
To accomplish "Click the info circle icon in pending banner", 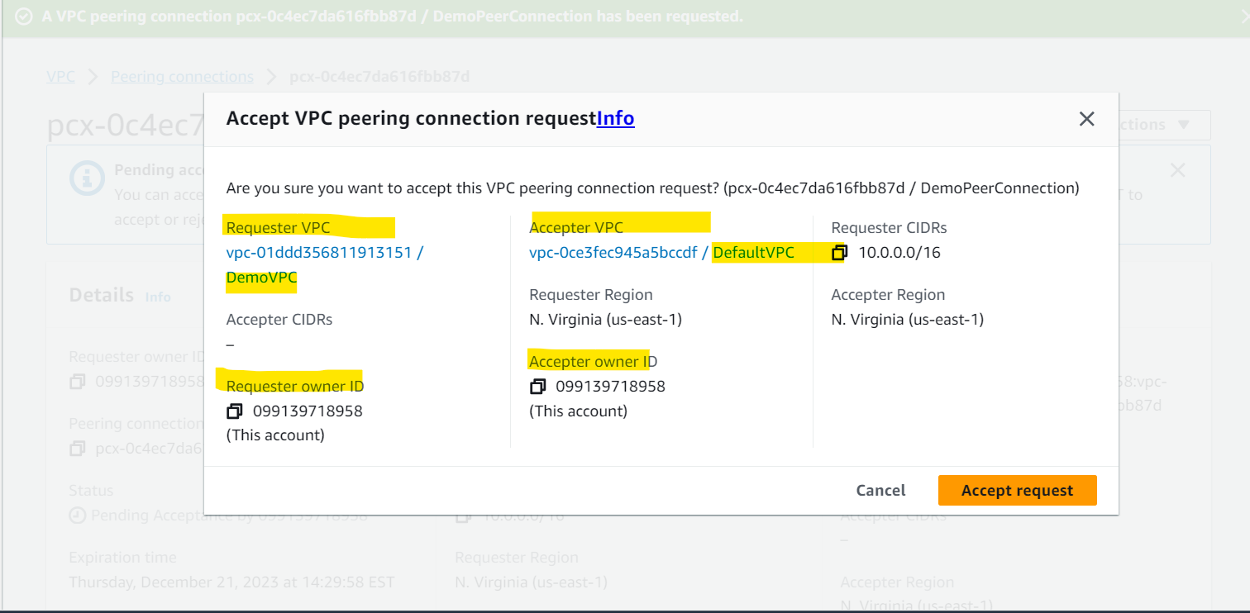I will tap(87, 178).
